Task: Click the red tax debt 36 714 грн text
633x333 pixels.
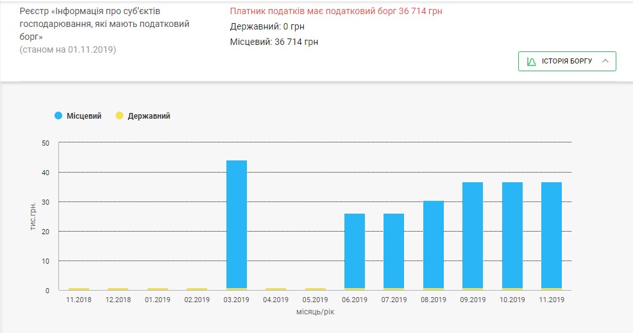Action: (336, 11)
